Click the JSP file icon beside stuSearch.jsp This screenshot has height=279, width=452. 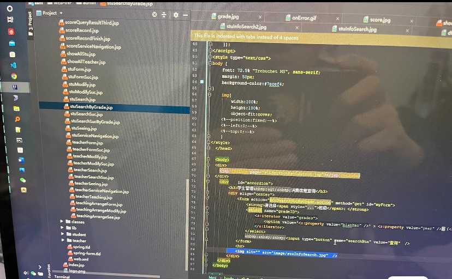(66, 99)
